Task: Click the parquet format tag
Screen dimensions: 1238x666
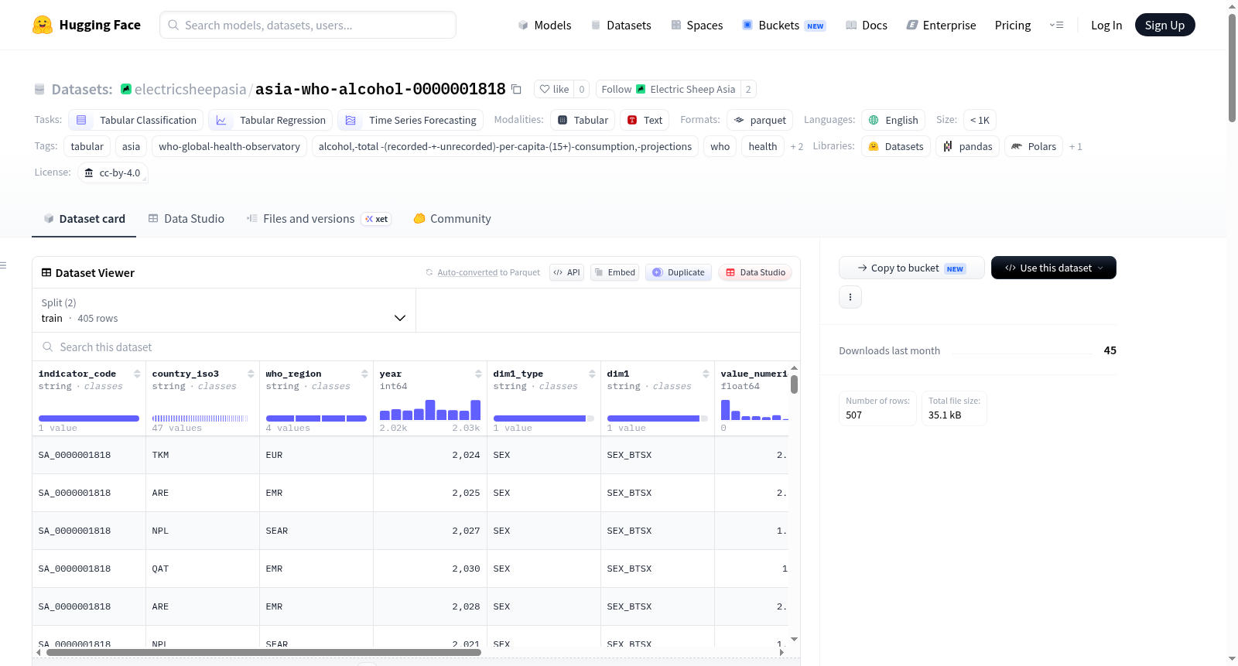Action: pyautogui.click(x=760, y=120)
